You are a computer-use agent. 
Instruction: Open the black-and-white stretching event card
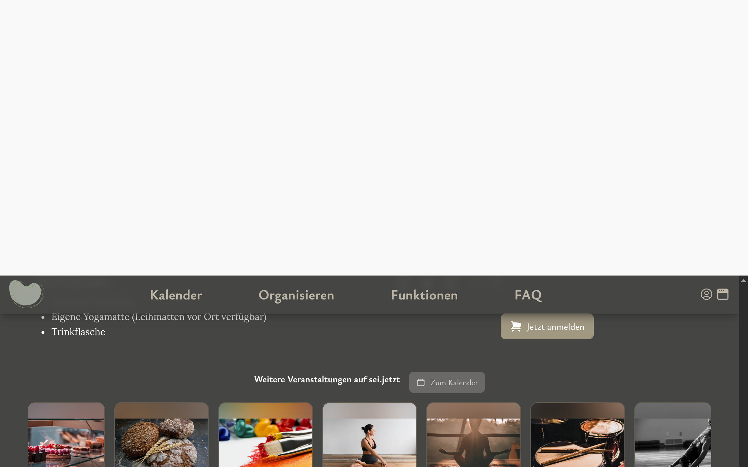673,435
